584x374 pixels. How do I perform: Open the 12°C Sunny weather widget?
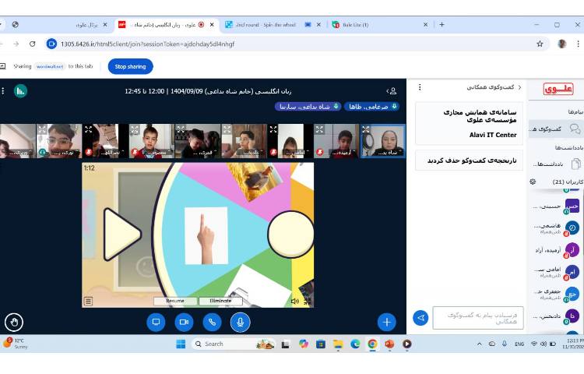(x=15, y=344)
